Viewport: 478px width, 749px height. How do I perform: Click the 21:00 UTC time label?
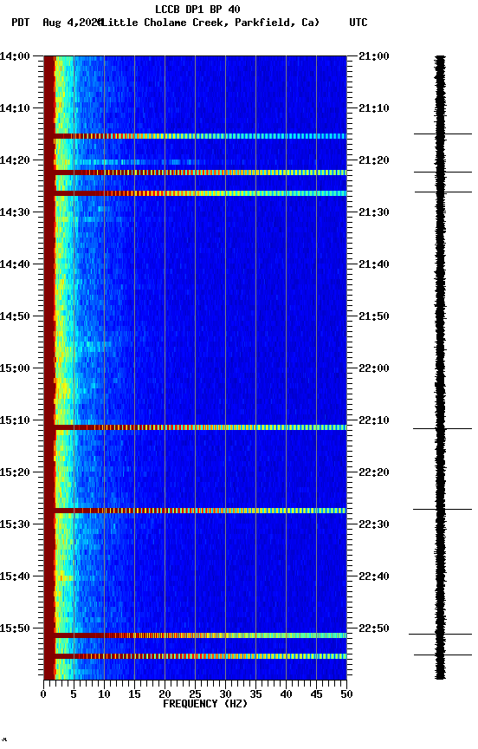tap(374, 56)
